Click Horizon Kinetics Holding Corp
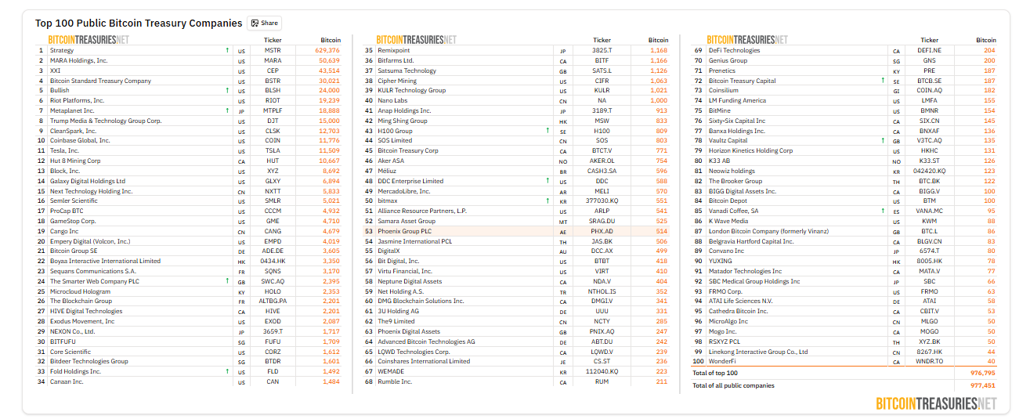 [750, 150]
